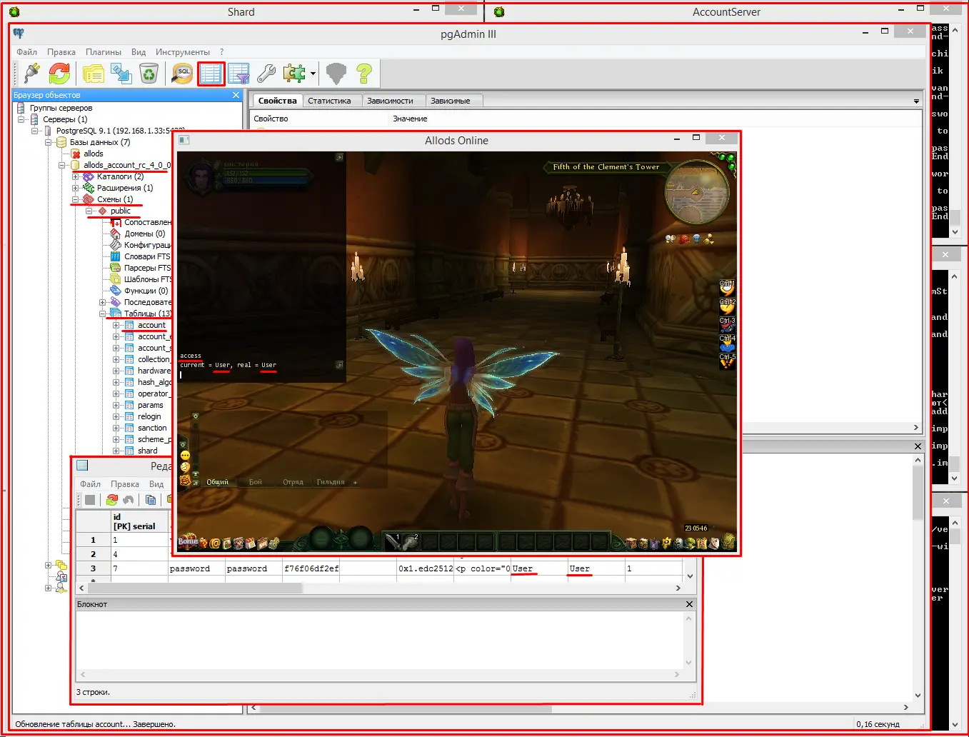Viewport: 969px width, 737px height.
Task: Click the Create object toolbar icon
Action: (x=121, y=73)
